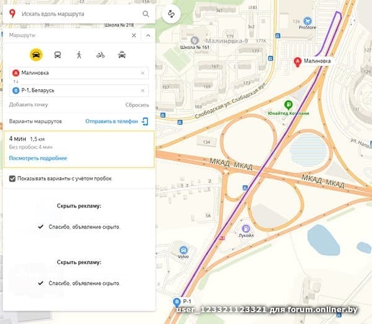Open the route mode round button

[171, 14]
